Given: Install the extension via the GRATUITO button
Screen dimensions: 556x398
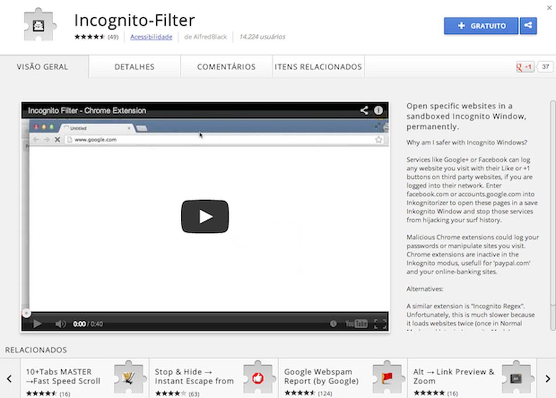Looking at the screenshot, I should coord(480,26).
